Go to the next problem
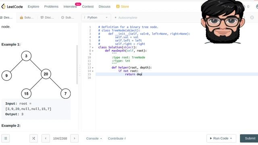This screenshot has width=258, height=145. [74, 139]
